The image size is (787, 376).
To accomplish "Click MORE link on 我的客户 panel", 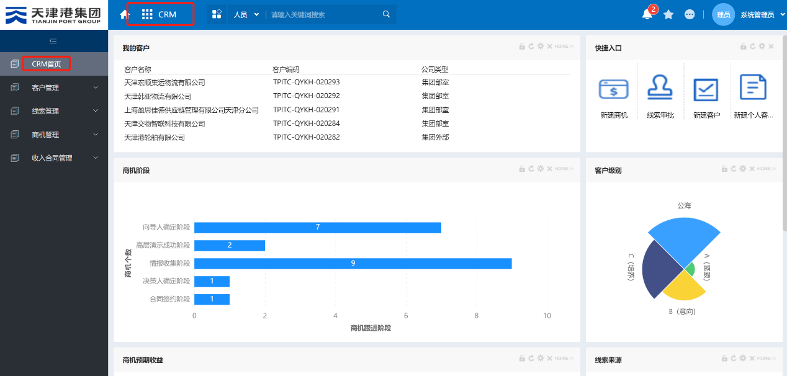I will tap(564, 47).
